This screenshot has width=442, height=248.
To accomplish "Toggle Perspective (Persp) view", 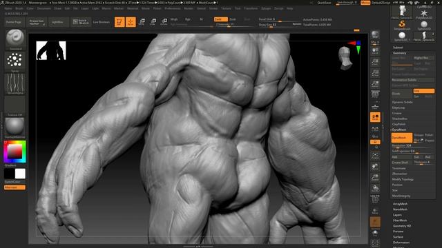I will coord(375,95).
